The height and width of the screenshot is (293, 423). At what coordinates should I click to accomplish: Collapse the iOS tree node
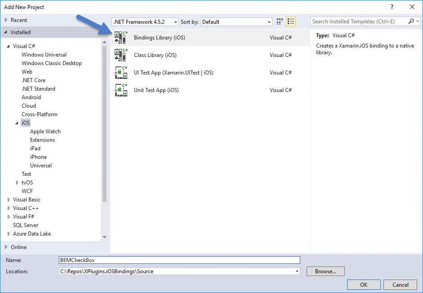click(x=17, y=123)
